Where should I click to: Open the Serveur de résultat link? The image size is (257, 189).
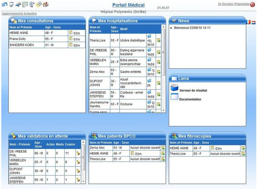tap(193, 90)
